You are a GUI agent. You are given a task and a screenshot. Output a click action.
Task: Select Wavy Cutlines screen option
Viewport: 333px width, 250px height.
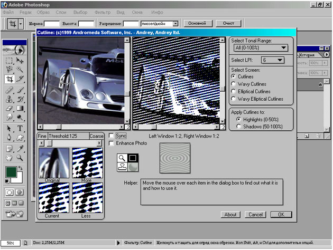click(x=234, y=84)
